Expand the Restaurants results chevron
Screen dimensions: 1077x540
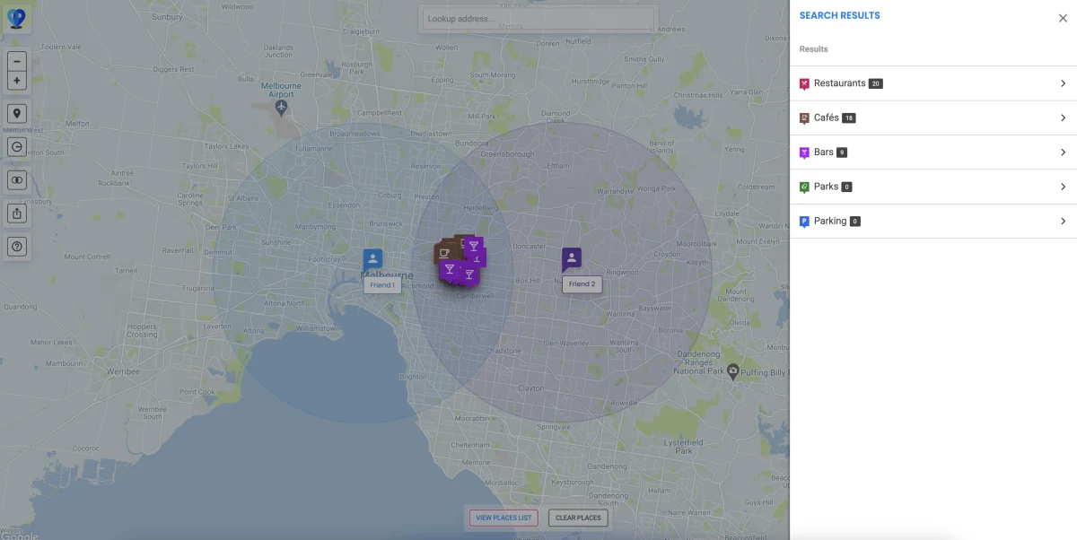pos(1063,83)
